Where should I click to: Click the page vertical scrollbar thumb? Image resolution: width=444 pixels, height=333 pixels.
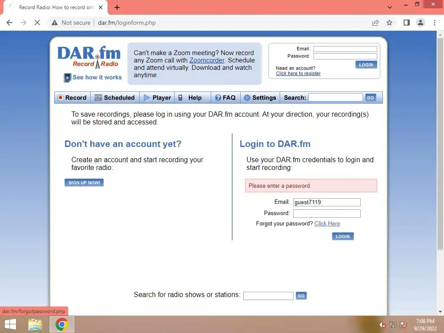(x=440, y=144)
